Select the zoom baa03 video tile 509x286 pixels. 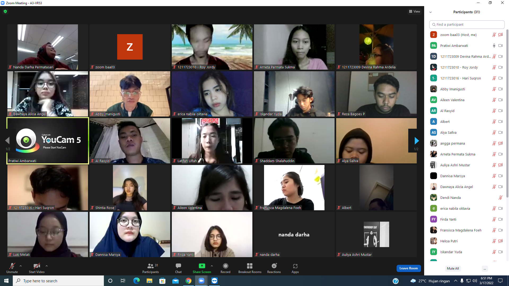tap(130, 47)
